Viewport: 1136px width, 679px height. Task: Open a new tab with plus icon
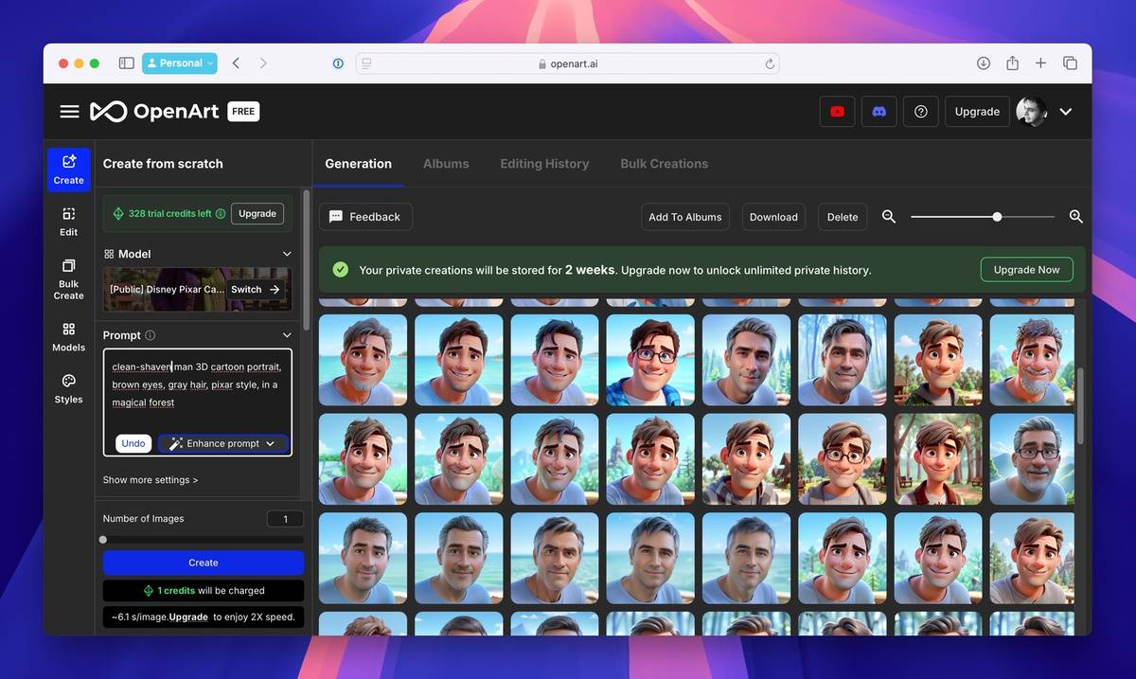1040,63
